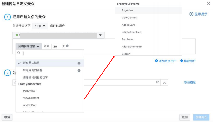Click the 显示提示 arrow icon
This screenshot has height=122, width=213.
191,14
